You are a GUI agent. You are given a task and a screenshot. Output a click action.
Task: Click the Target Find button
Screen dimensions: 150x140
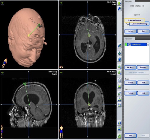(x=143, y=83)
